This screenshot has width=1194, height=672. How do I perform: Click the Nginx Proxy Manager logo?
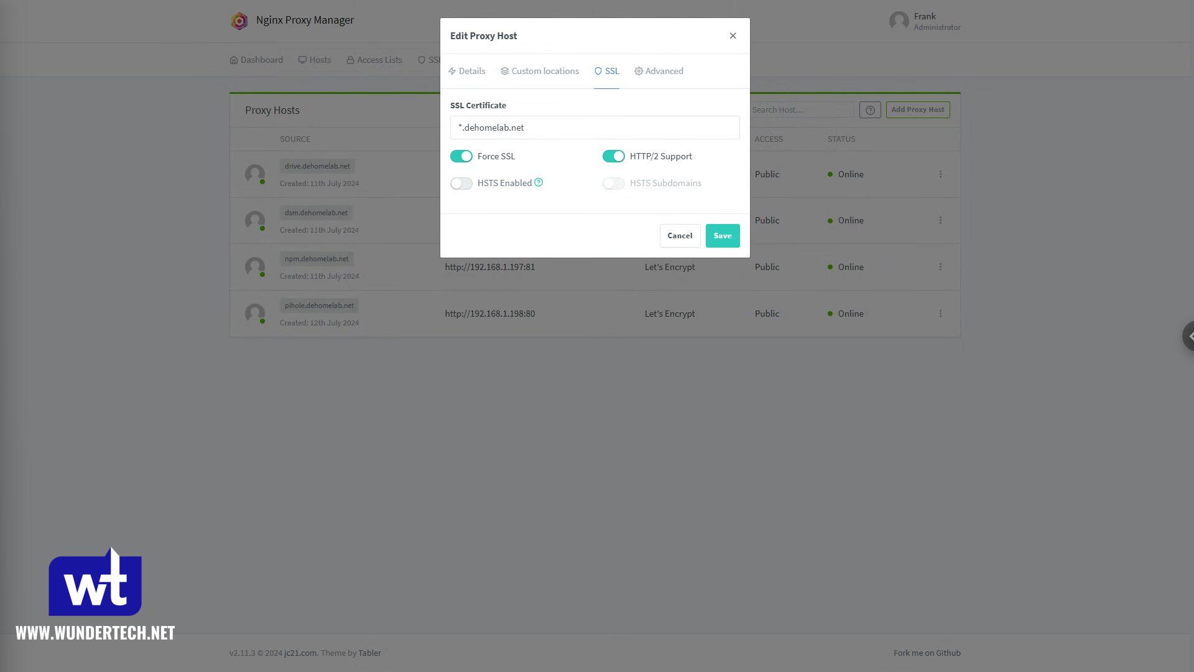coord(239,21)
